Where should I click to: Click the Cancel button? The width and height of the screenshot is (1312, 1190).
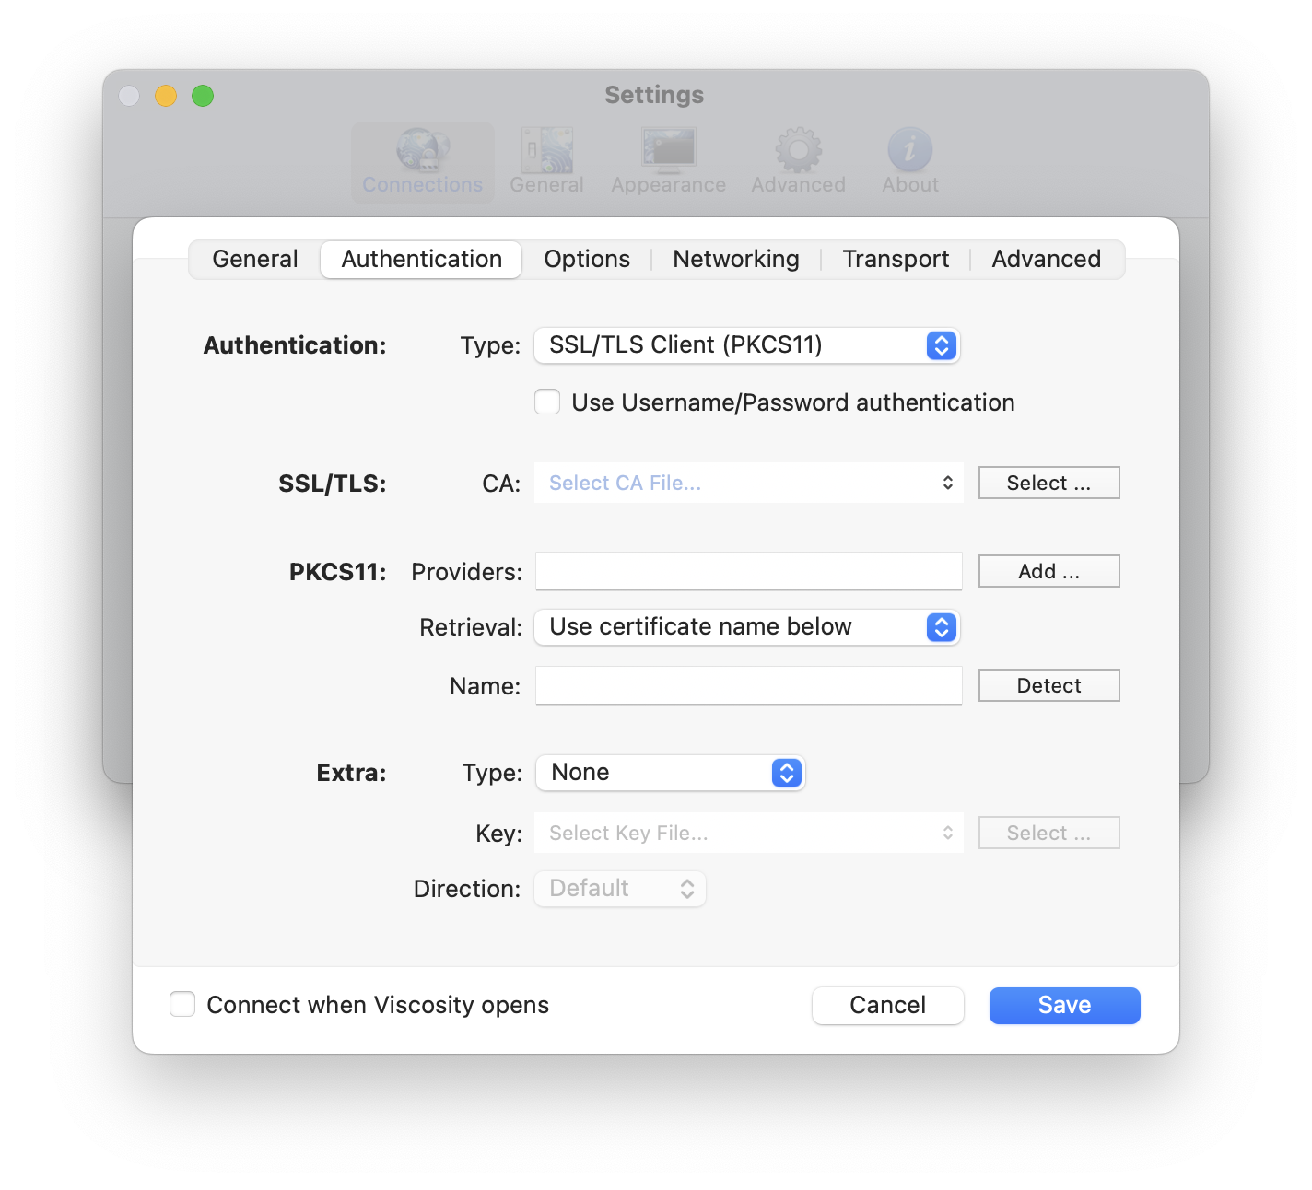[x=888, y=1006]
